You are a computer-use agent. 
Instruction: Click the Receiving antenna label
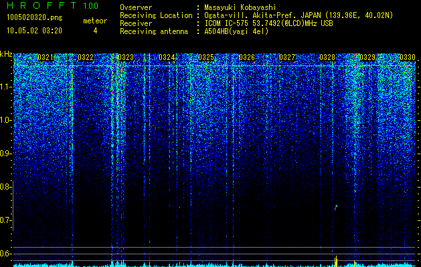pyautogui.click(x=154, y=31)
